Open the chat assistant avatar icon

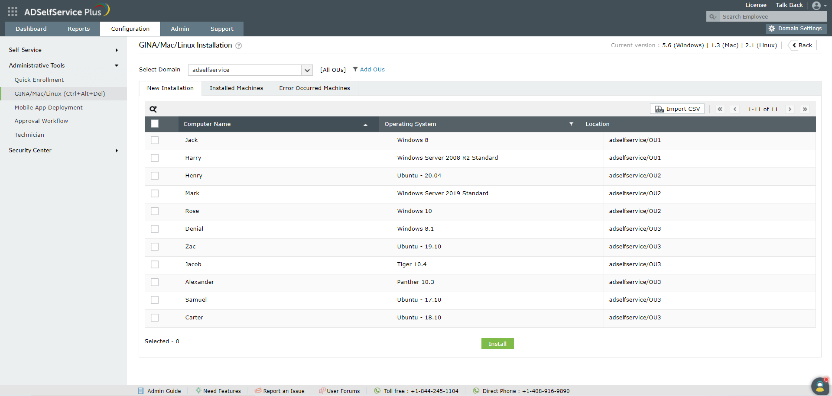[820, 386]
